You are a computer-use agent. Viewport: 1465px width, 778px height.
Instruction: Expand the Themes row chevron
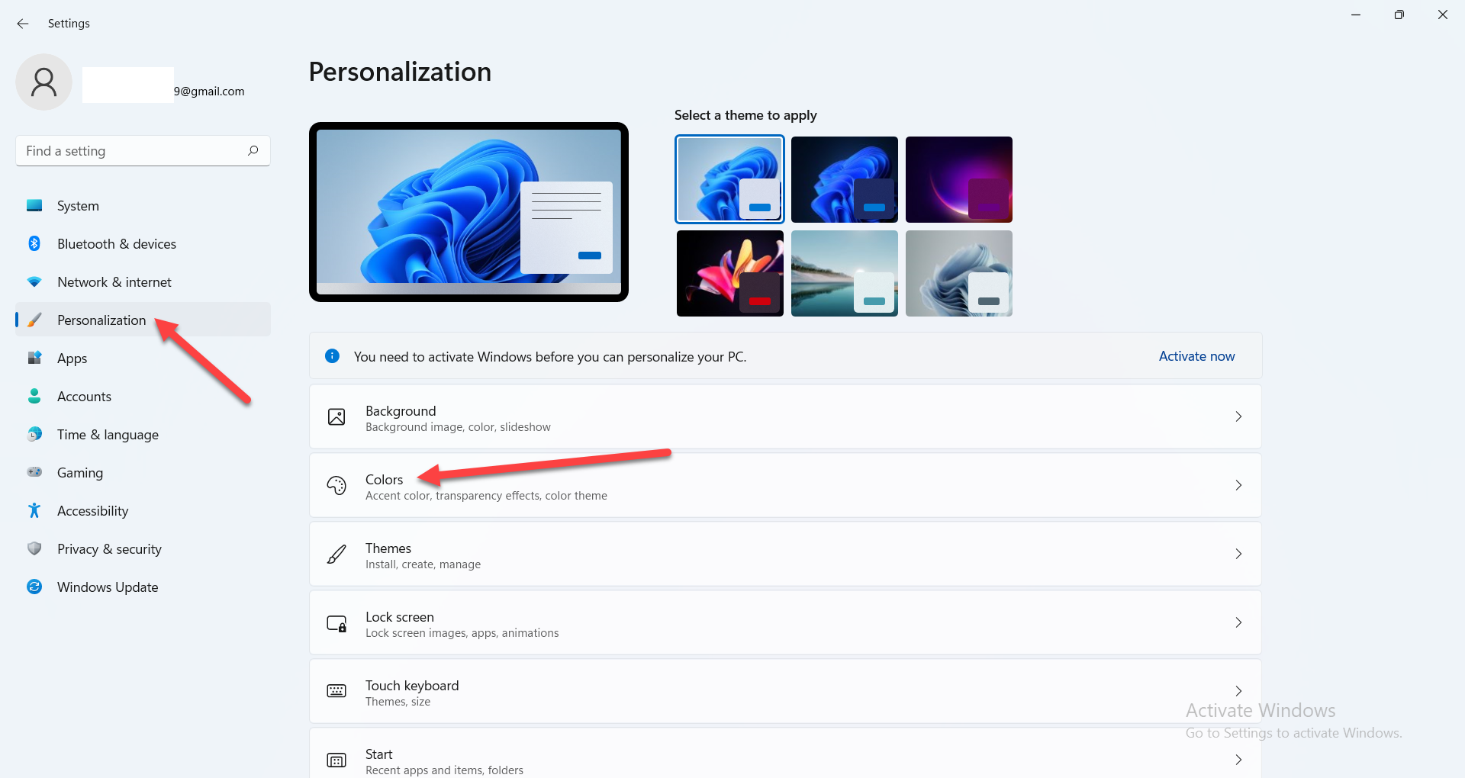1238,554
